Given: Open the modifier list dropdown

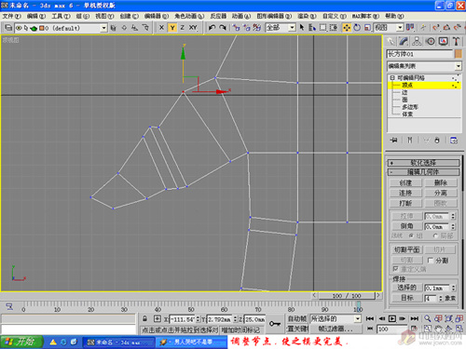Looking at the screenshot, I should 424,66.
